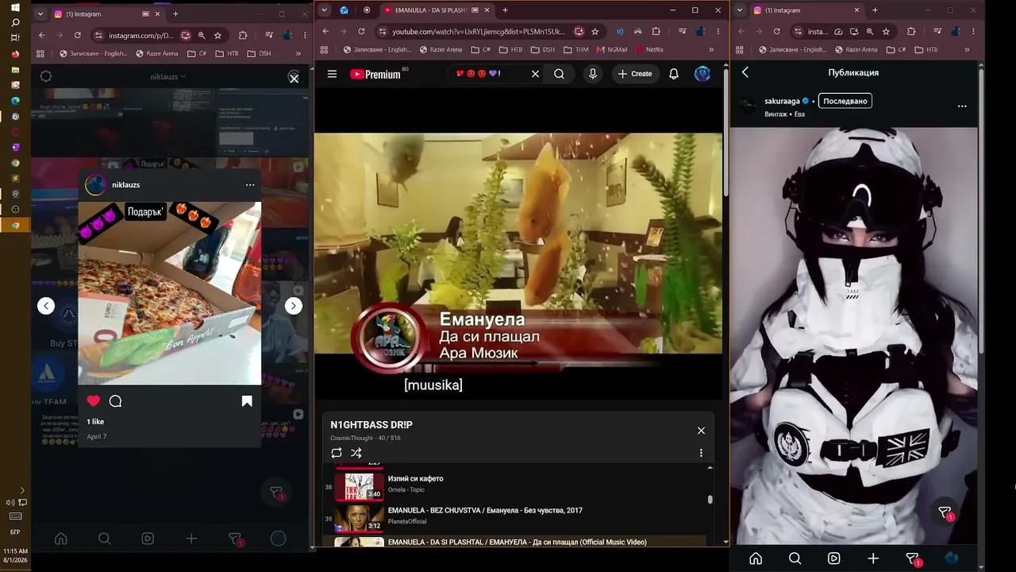Open Instagram Search in the left window
The width and height of the screenshot is (1016, 572).
point(104,539)
